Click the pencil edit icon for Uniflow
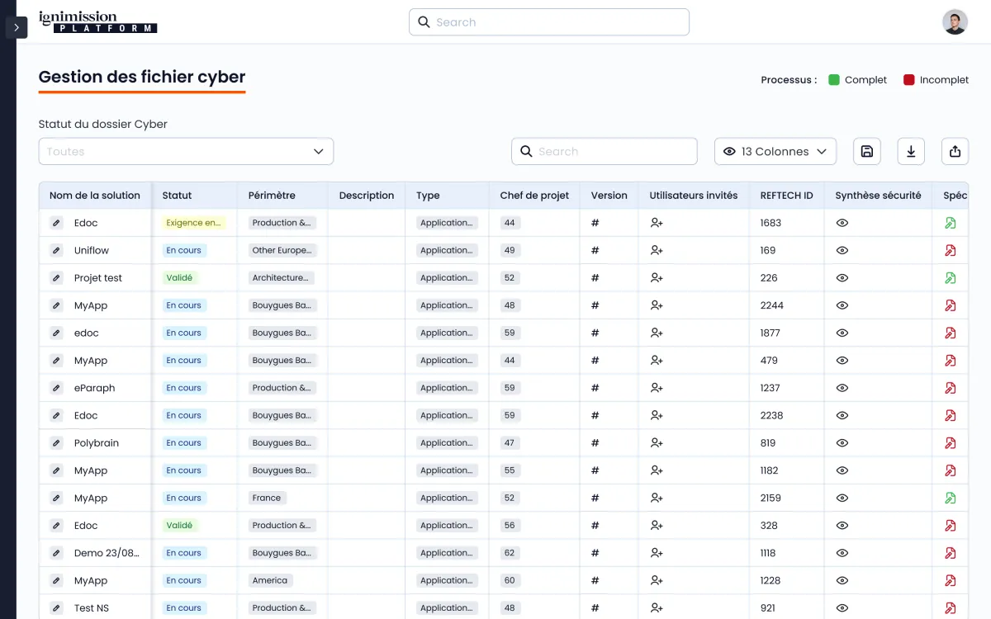The height and width of the screenshot is (619, 991). (56, 250)
